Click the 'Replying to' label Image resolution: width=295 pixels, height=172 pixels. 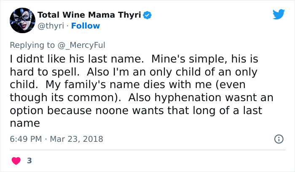pyautogui.click(x=32, y=45)
